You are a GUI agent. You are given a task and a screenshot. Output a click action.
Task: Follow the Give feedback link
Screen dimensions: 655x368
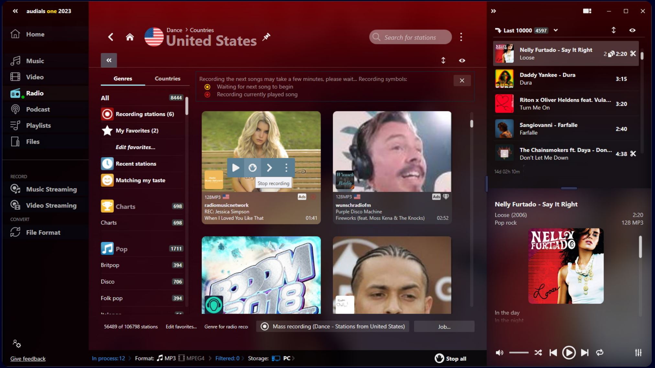pos(28,359)
